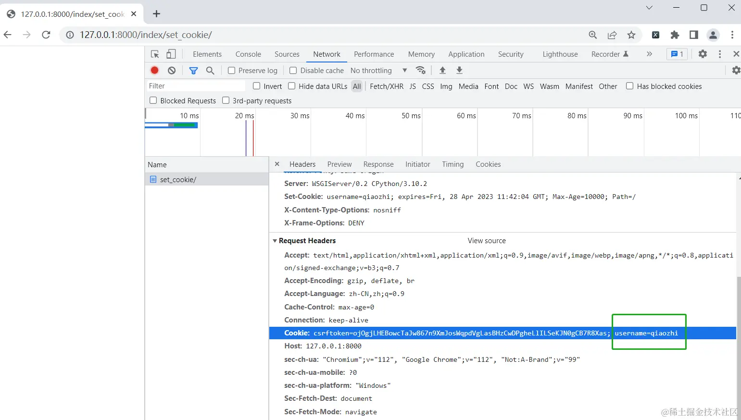Viewport: 741px width, 420px height.
Task: Close the request details pane
Action: point(277,164)
